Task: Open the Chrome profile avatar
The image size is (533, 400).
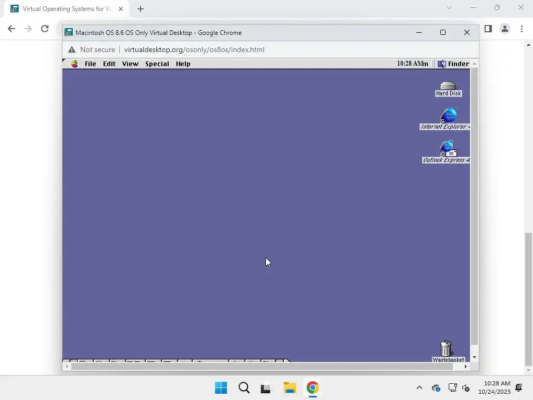Action: 505,29
